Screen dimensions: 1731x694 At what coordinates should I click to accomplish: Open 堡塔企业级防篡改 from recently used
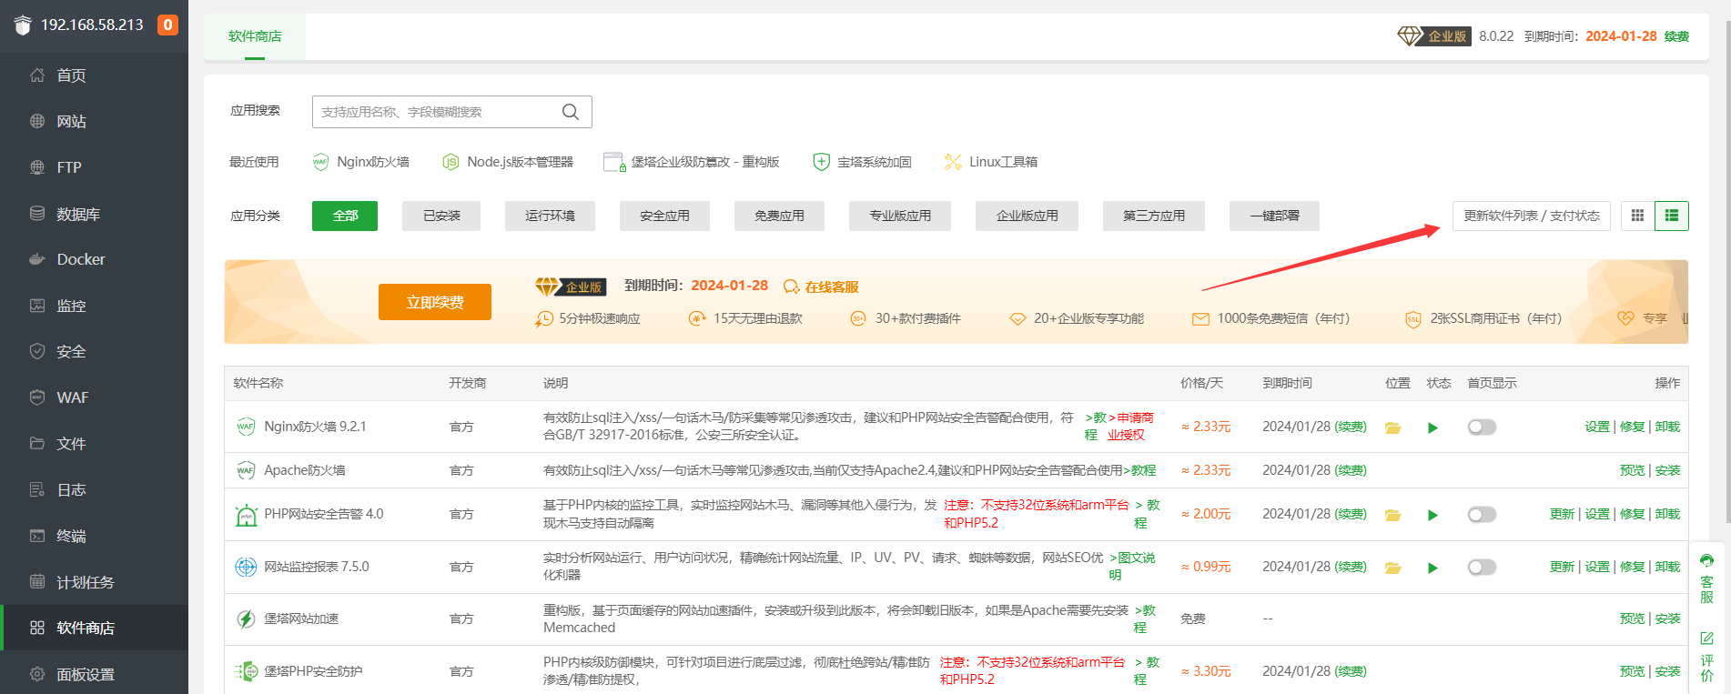[692, 162]
